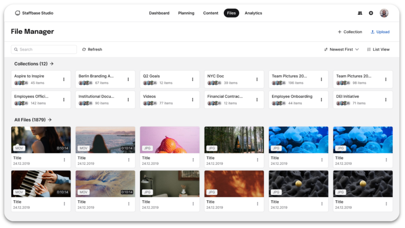Image resolution: width=405 pixels, height=228 pixels.
Task: Click the JPG badge on the orange netted fruit image
Action: click(147, 148)
